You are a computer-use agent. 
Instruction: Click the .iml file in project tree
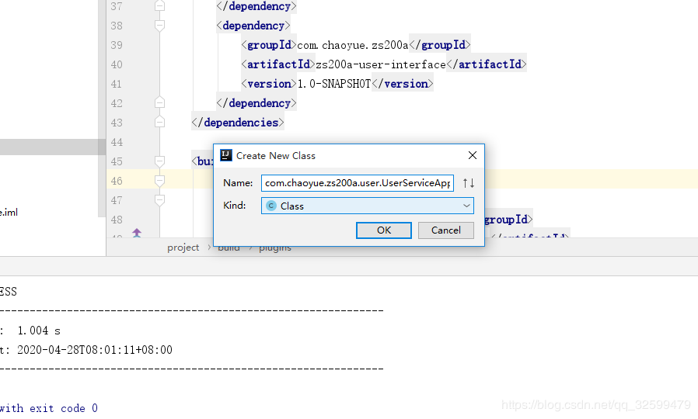[9, 213]
